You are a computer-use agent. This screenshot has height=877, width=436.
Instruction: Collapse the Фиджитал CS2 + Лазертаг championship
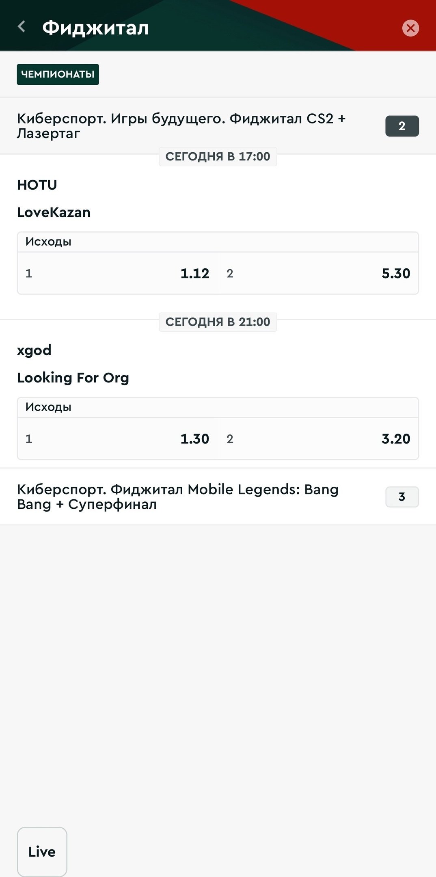181,126
